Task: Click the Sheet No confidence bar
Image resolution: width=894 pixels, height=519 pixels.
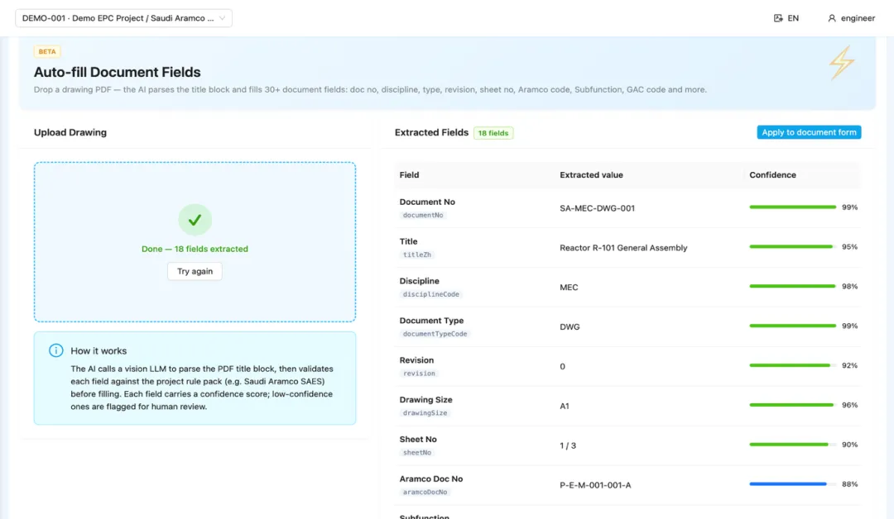Action: click(792, 445)
